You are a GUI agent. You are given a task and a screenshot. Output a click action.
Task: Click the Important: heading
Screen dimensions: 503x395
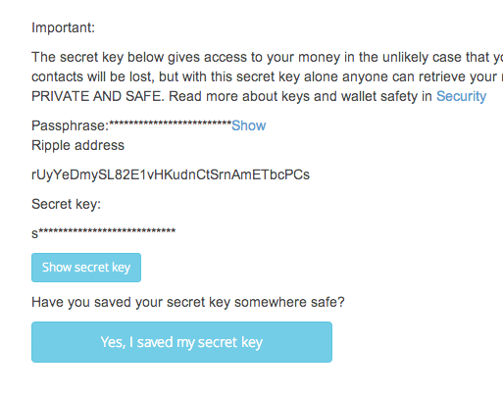[x=64, y=27]
